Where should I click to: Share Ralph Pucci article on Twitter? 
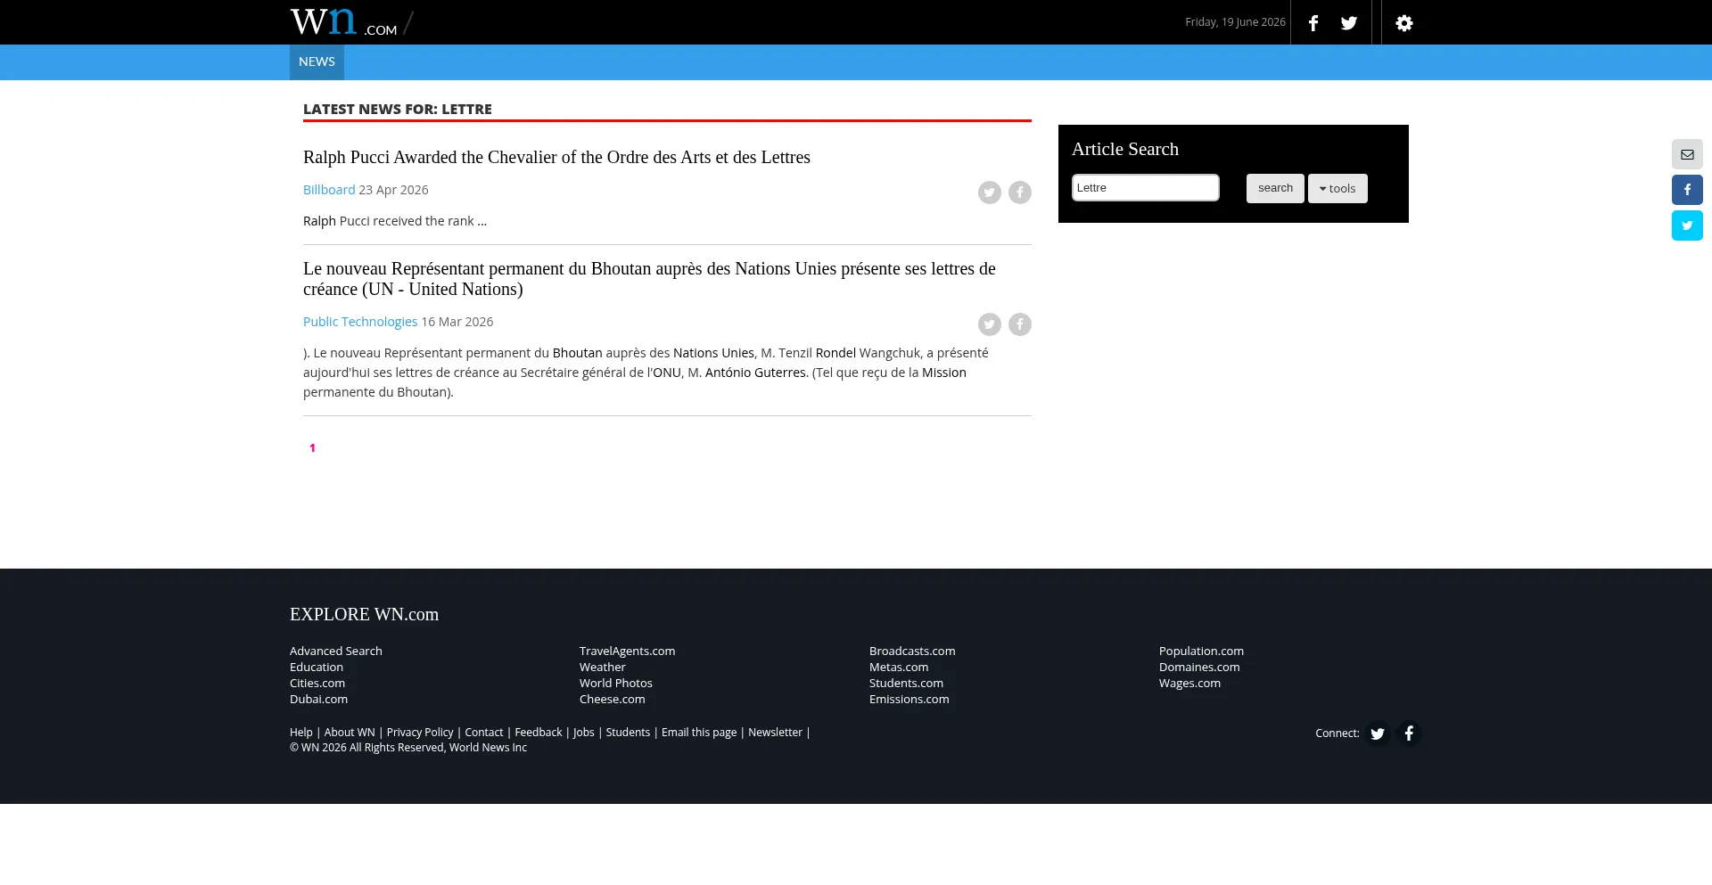[990, 193]
